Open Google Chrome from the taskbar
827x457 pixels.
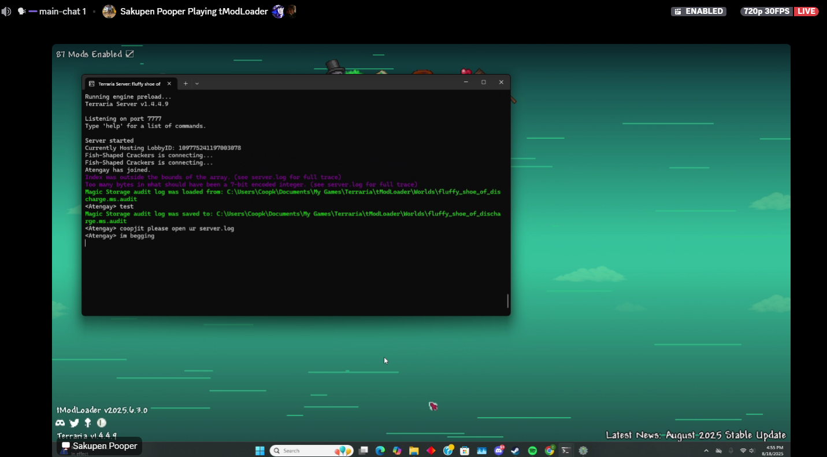pos(550,450)
